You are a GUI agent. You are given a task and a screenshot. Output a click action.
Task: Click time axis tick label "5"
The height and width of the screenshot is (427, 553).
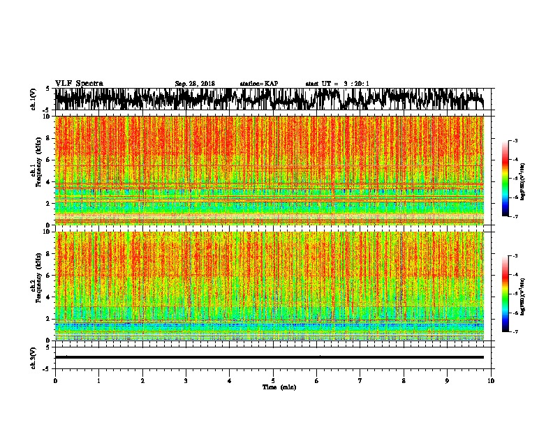point(273,381)
